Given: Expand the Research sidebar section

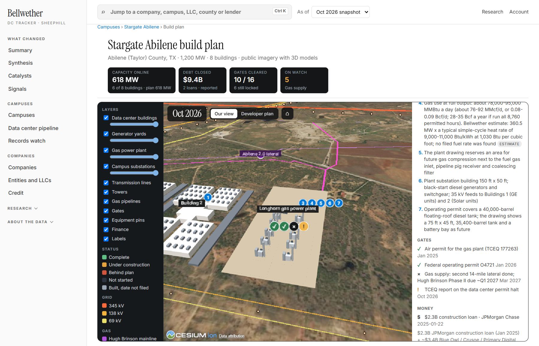Looking at the screenshot, I should coord(22,208).
